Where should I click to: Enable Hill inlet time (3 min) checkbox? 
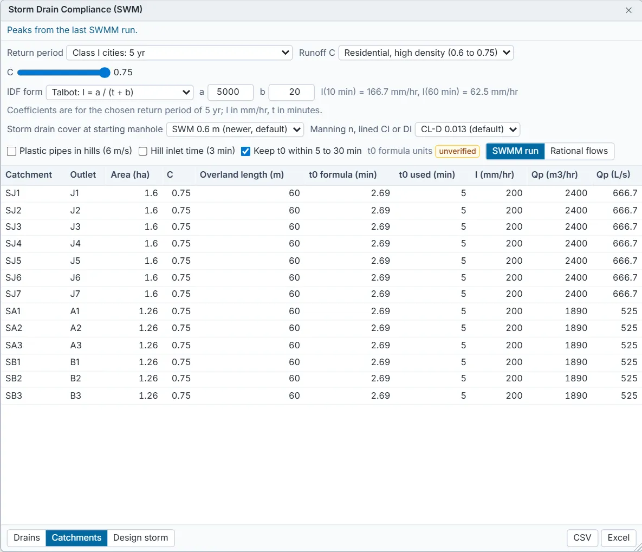[143, 152]
